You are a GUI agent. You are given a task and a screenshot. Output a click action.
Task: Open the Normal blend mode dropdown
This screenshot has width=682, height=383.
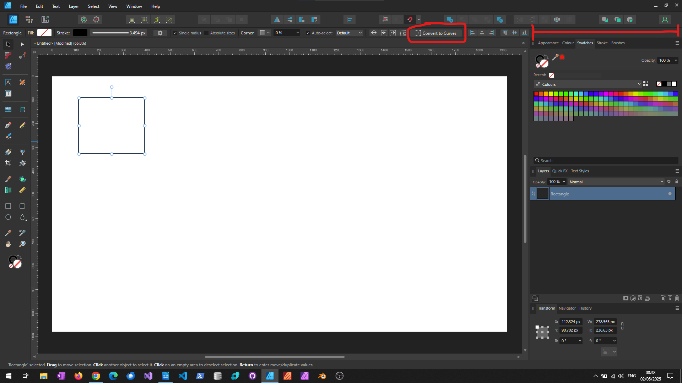click(x=616, y=182)
